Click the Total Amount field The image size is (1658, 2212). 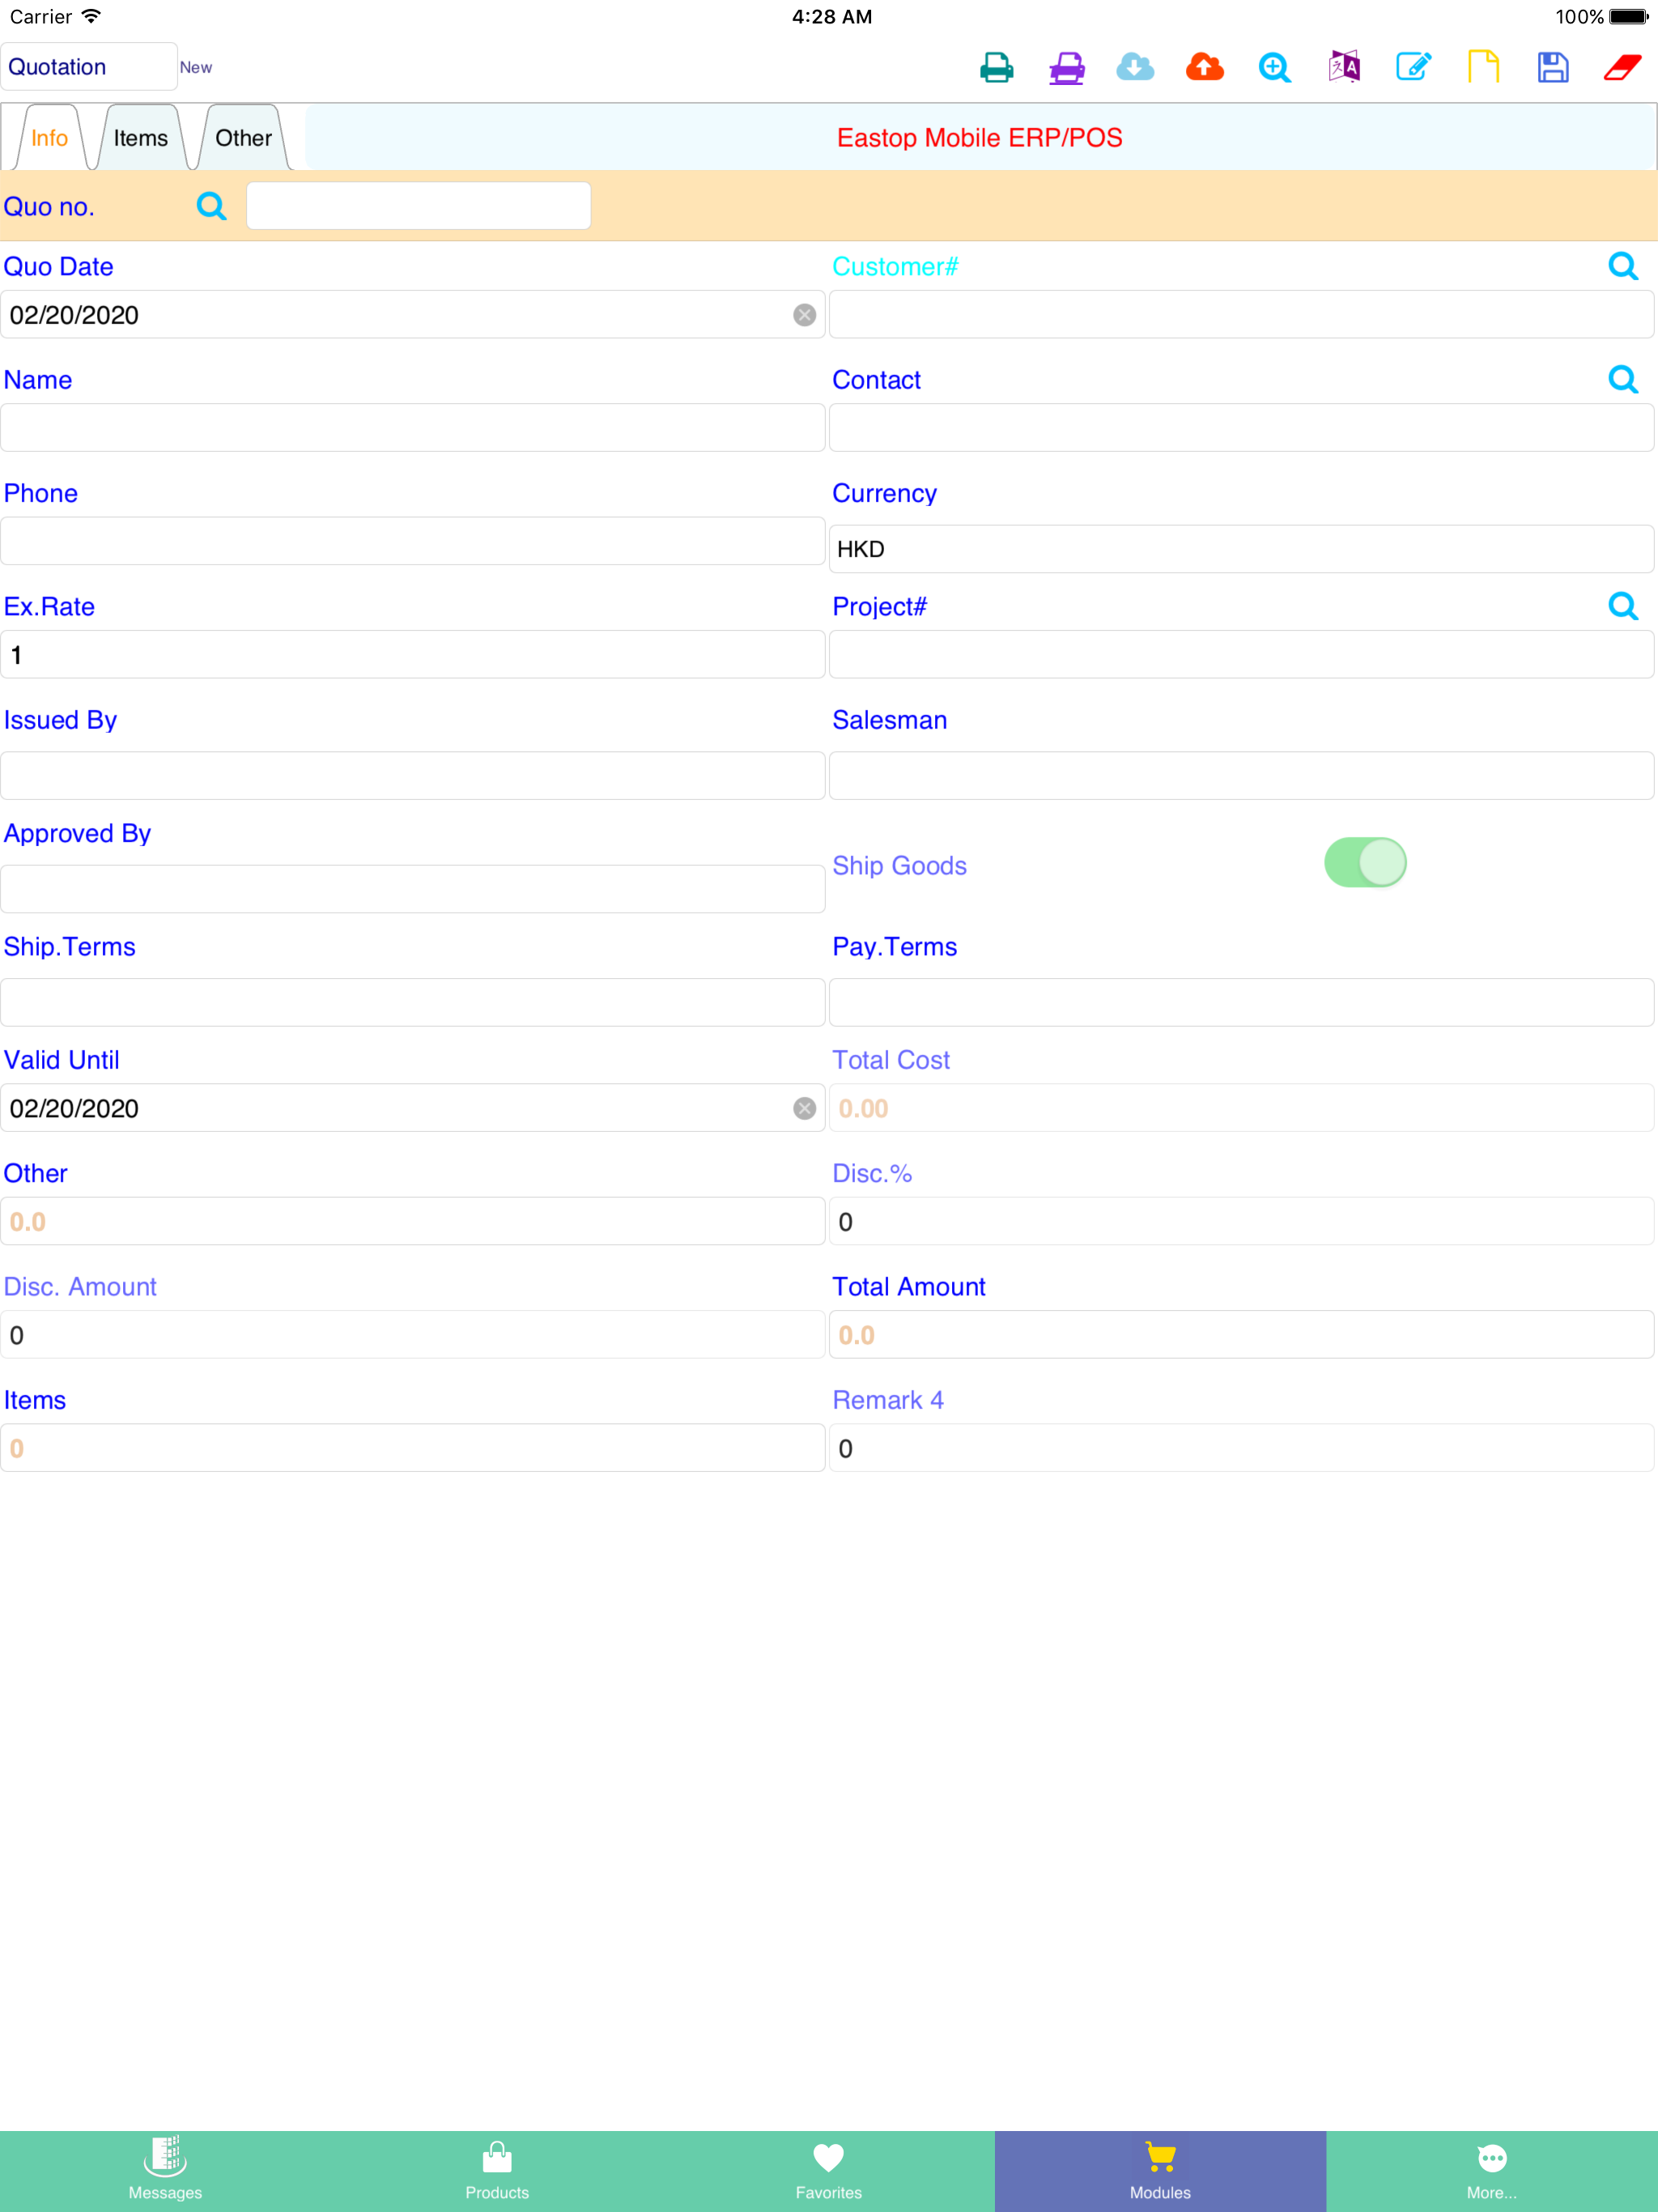coord(1241,1335)
